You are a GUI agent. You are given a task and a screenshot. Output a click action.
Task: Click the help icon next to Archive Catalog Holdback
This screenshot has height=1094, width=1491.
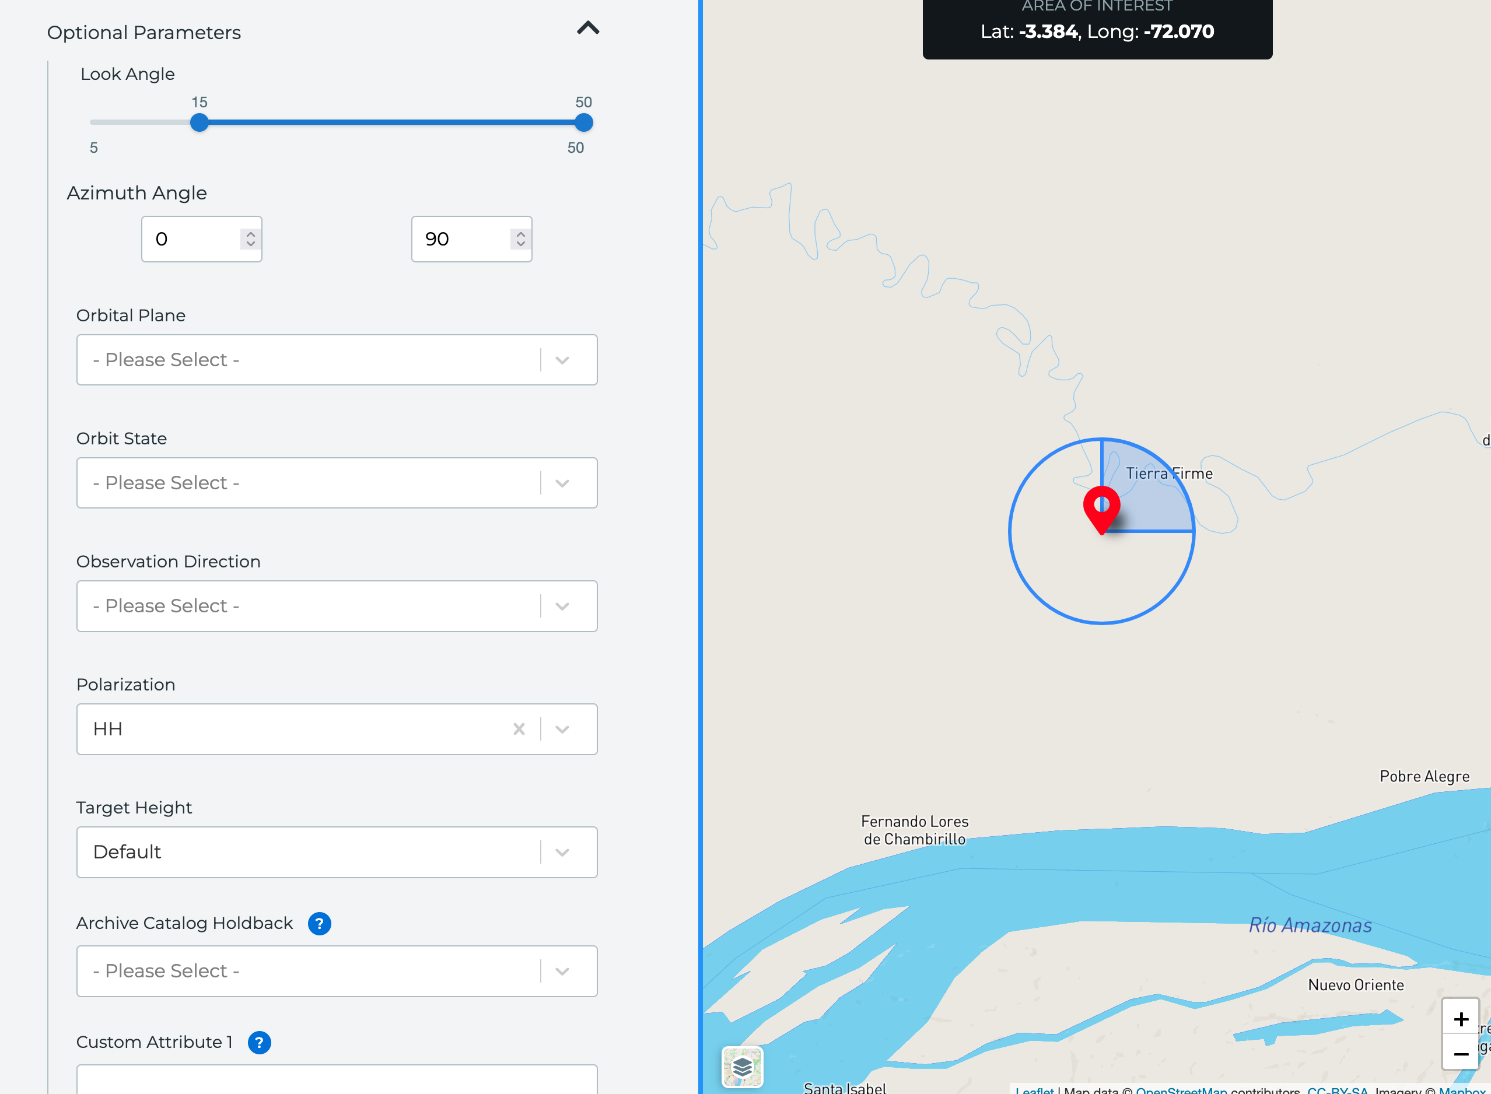click(320, 923)
